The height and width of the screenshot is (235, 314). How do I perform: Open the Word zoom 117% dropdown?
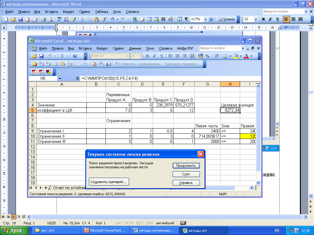(205, 19)
